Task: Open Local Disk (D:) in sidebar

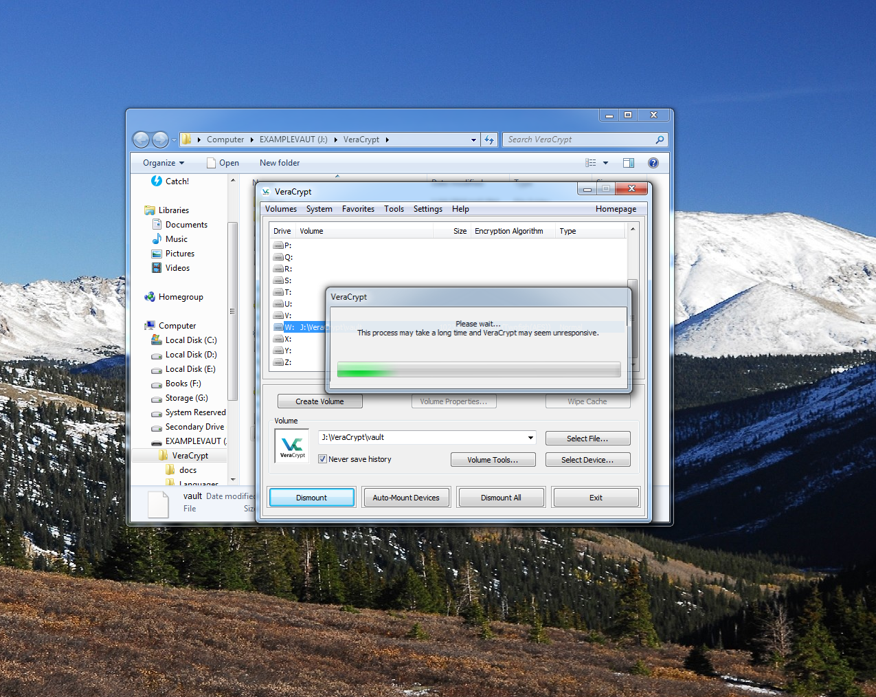Action: (184, 355)
